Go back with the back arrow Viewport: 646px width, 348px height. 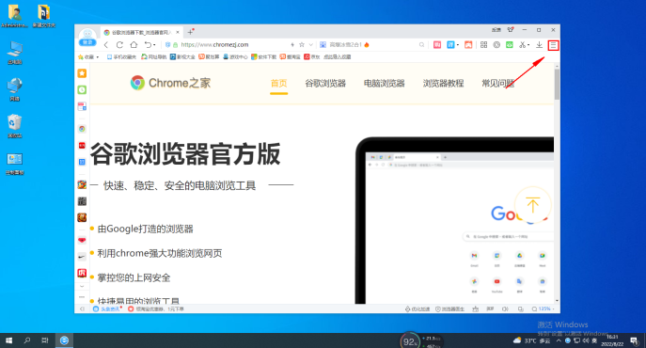(x=106, y=45)
